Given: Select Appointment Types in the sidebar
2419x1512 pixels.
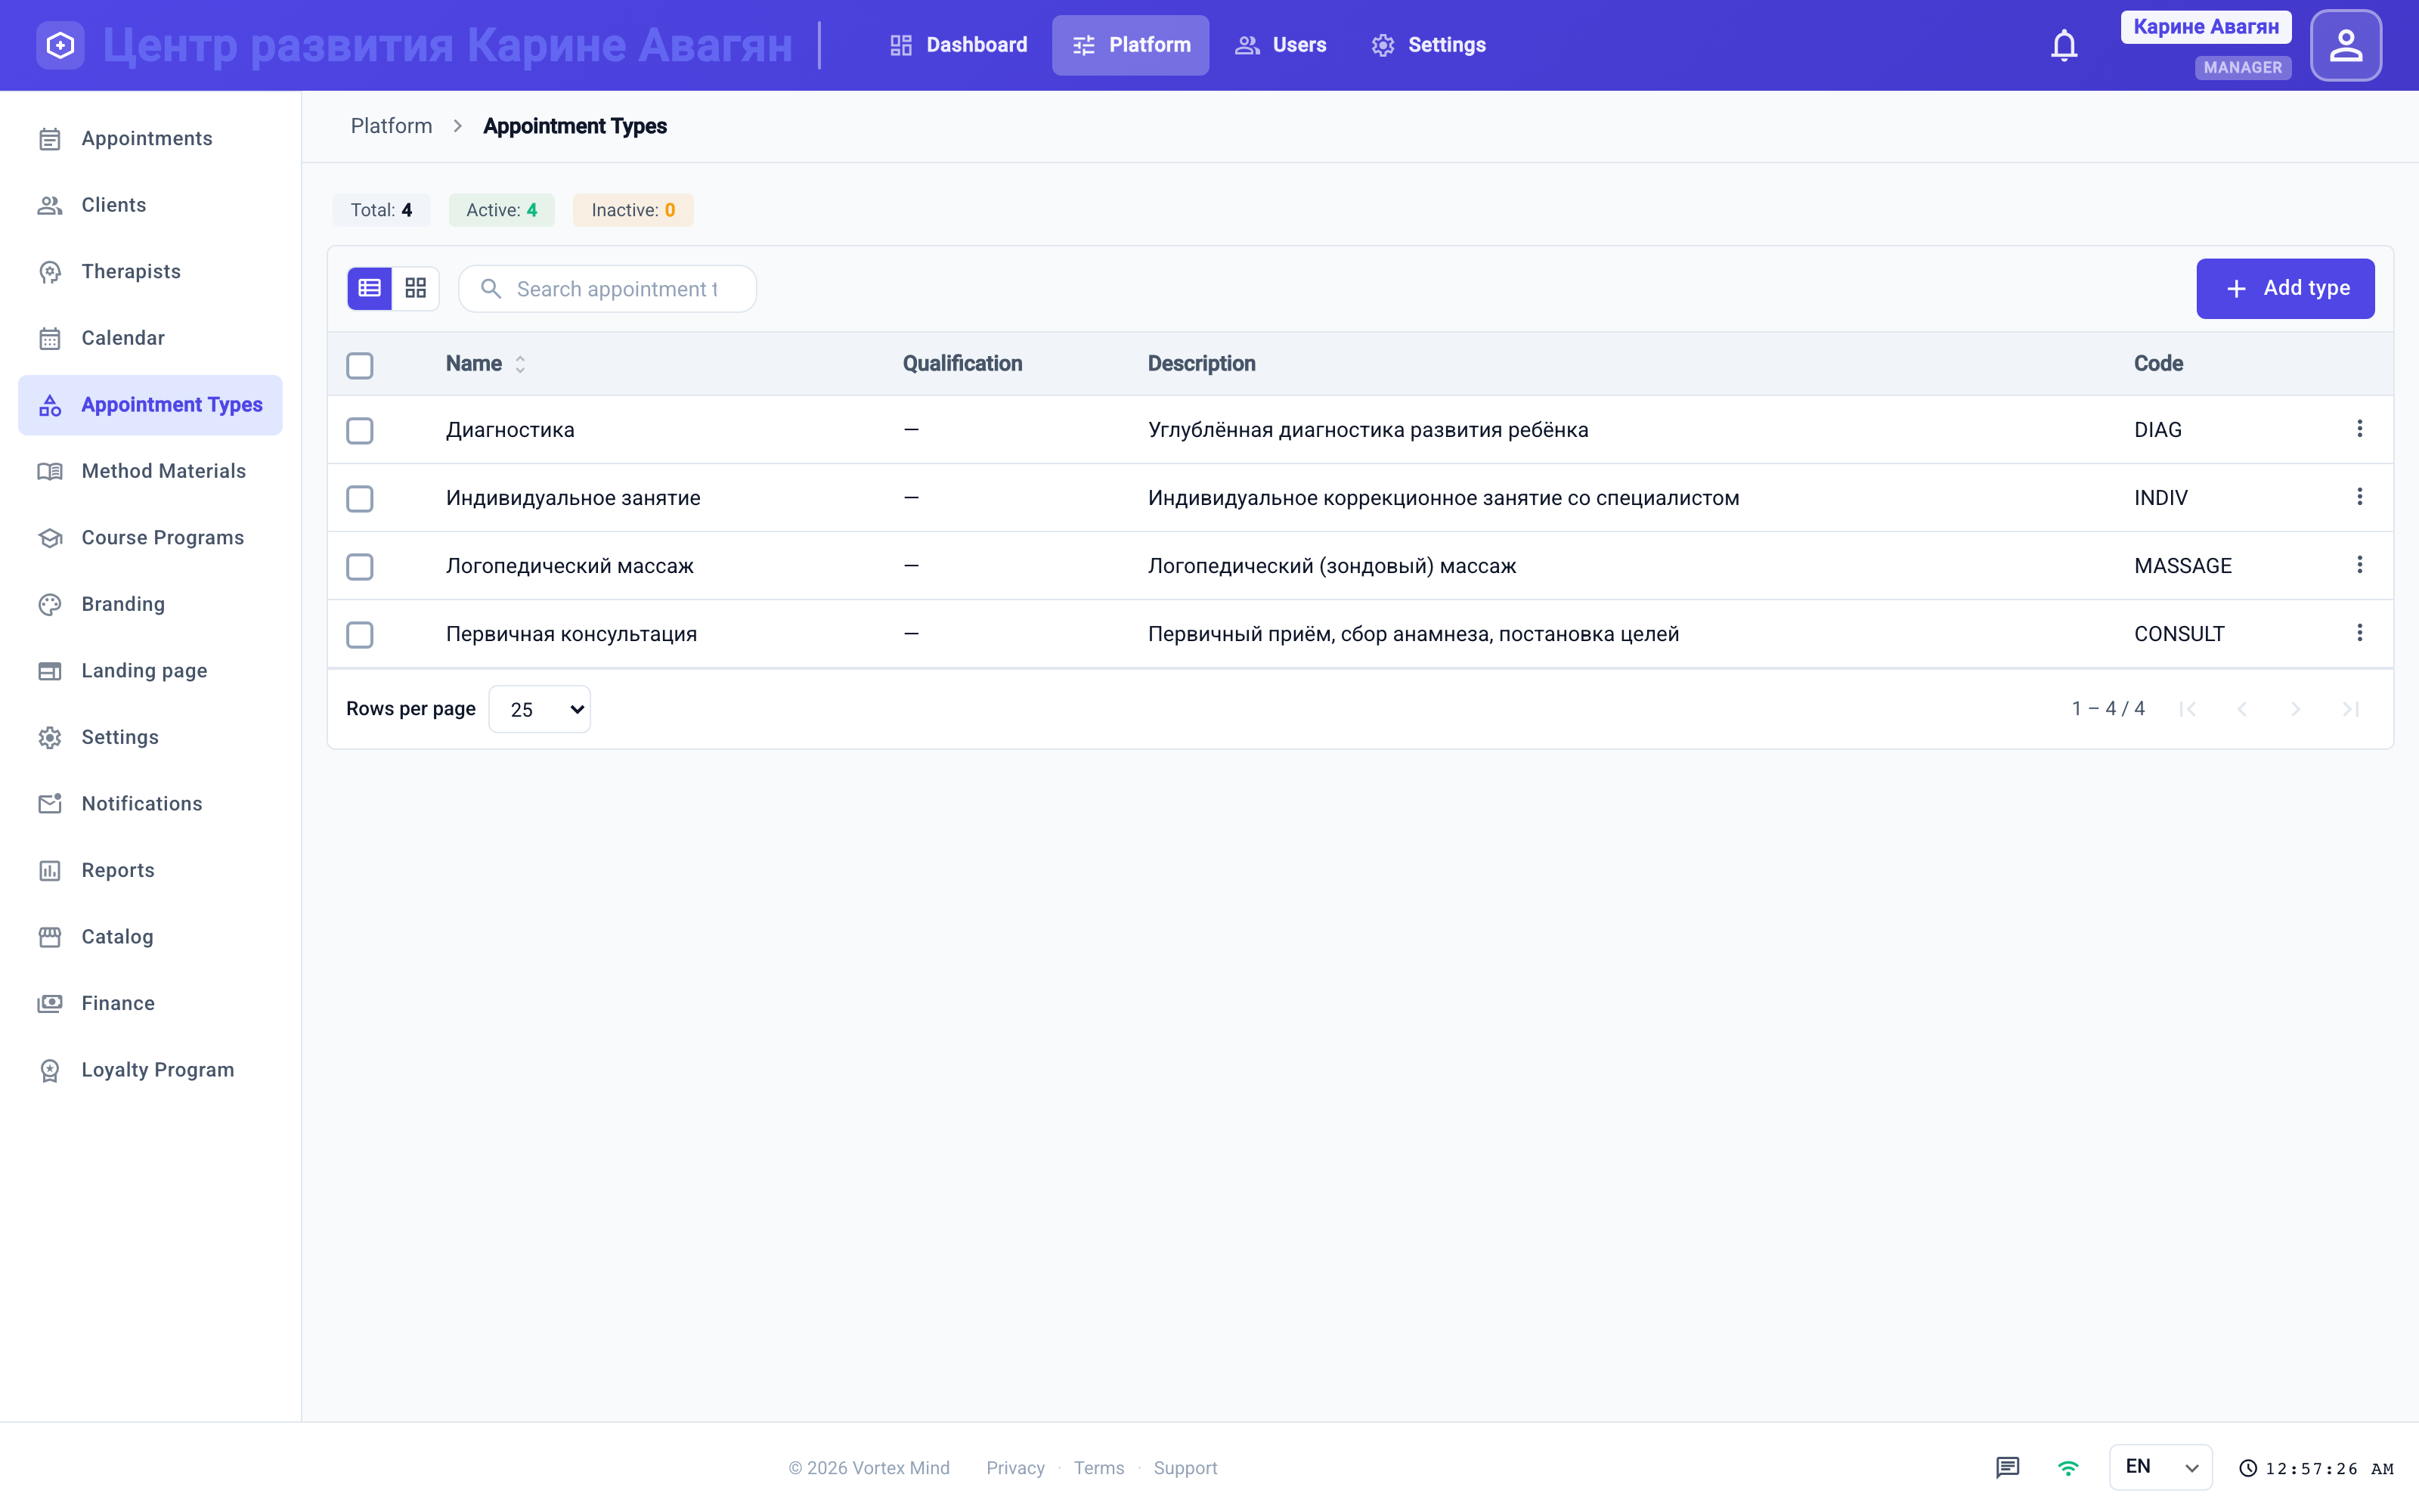Looking at the screenshot, I should click(x=150, y=405).
